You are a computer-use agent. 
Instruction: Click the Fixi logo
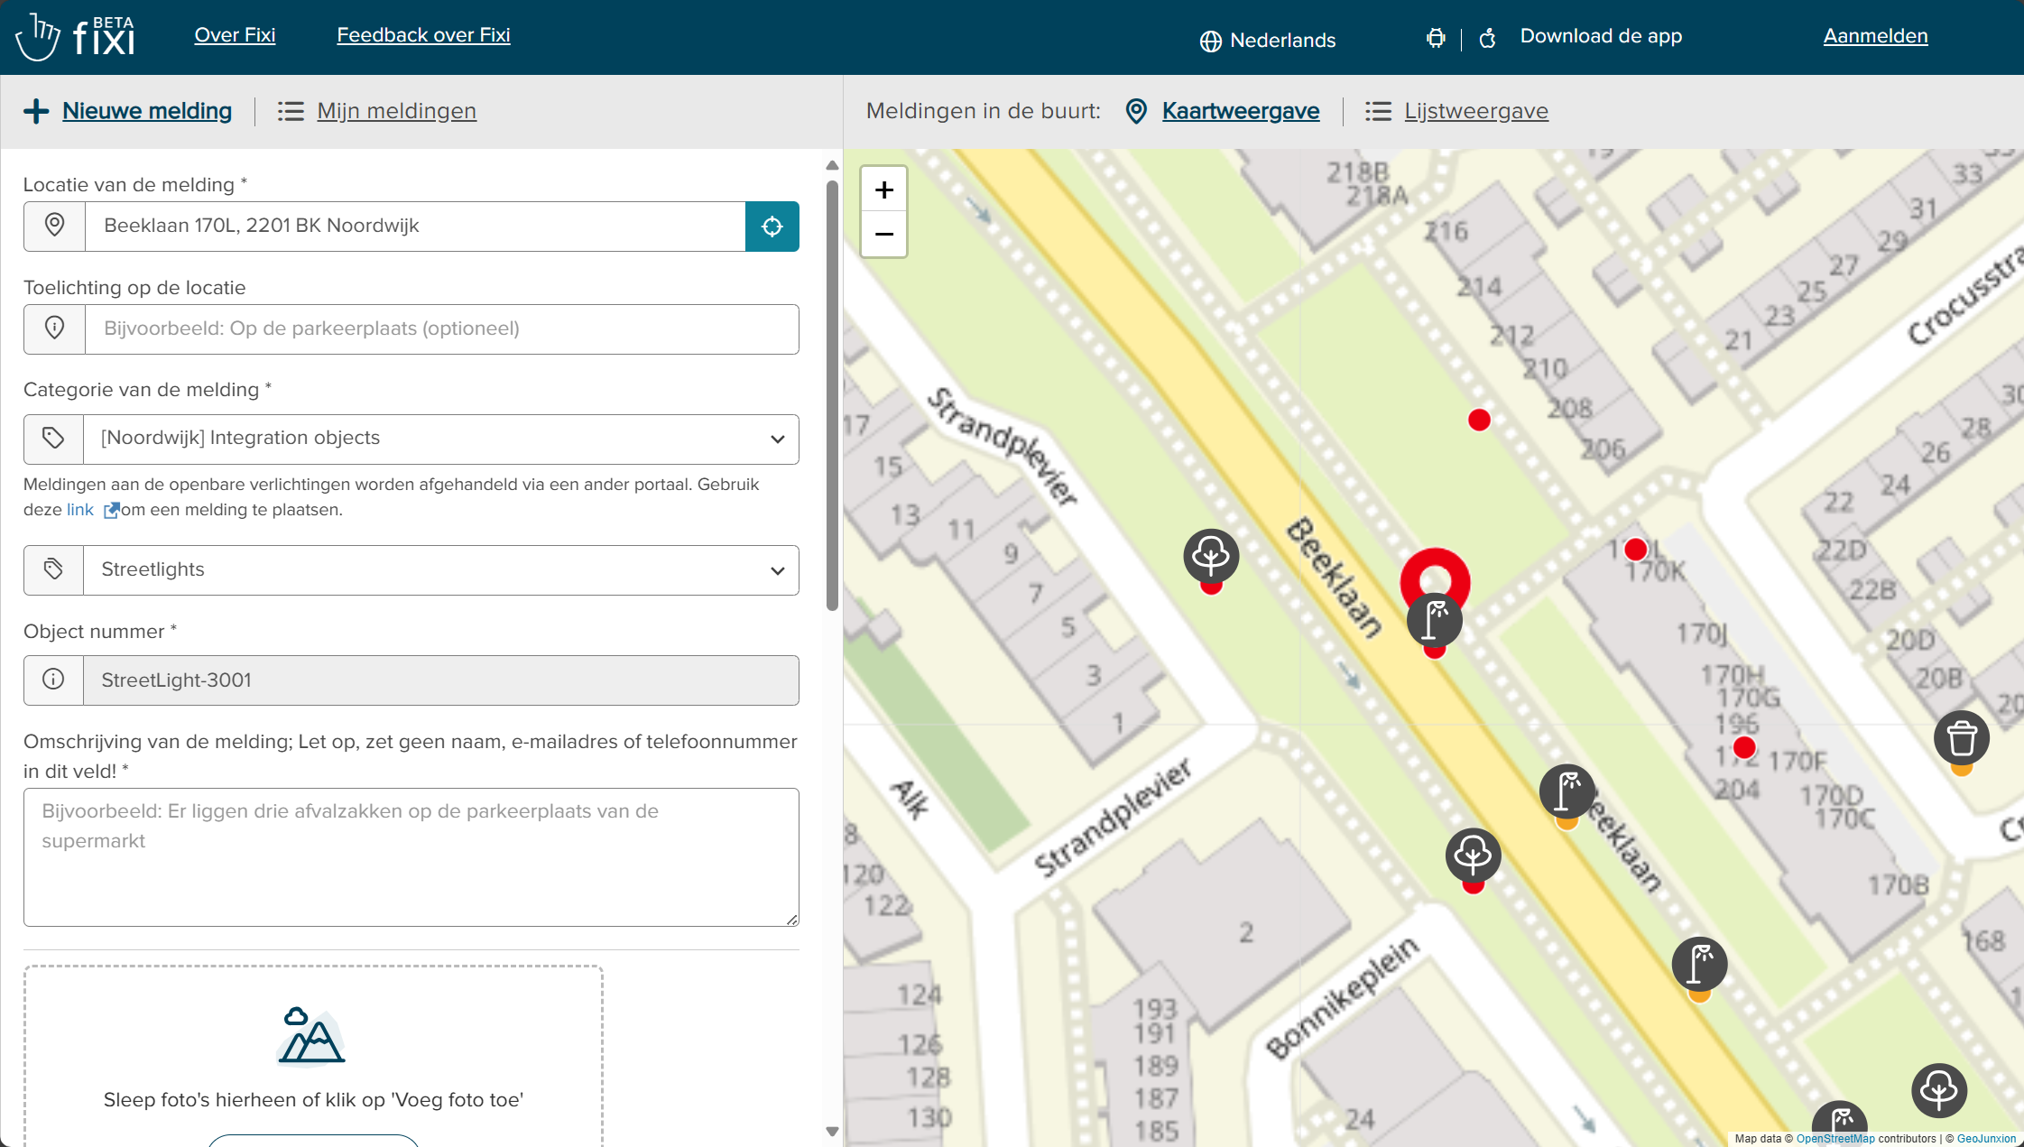[x=76, y=37]
